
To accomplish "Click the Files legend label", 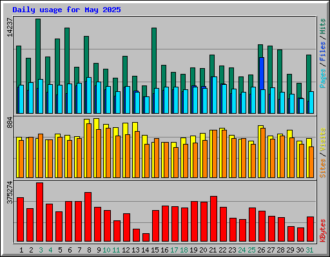I will coord(323,51).
